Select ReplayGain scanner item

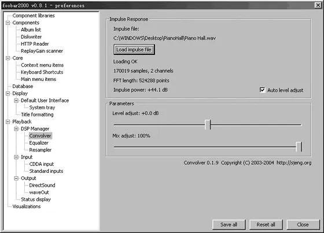coord(42,51)
